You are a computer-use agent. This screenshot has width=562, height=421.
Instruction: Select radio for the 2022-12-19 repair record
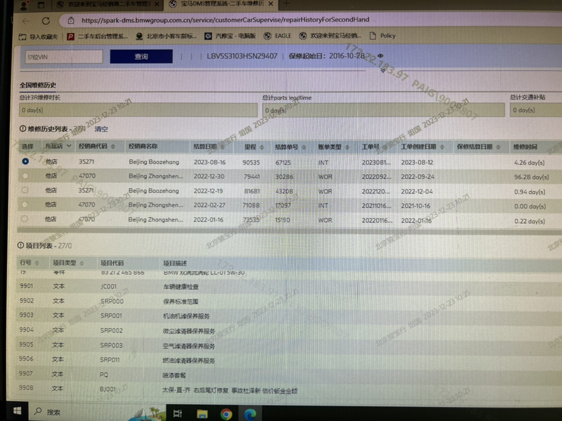pyautogui.click(x=25, y=190)
